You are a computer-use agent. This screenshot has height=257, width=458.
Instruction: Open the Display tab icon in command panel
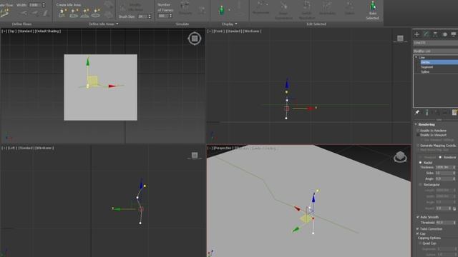click(x=453, y=34)
